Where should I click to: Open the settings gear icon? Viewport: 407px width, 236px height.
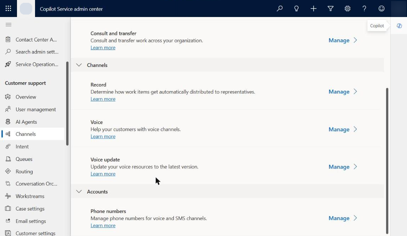click(348, 9)
